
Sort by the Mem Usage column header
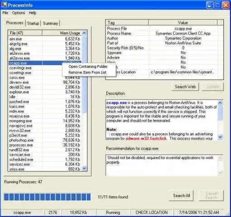point(62,33)
